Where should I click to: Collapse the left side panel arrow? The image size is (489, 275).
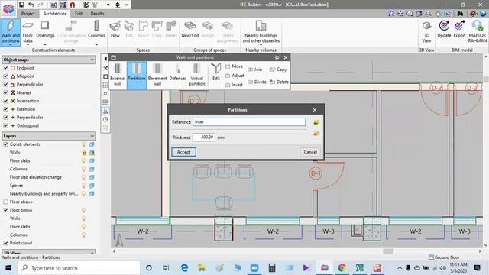[105, 58]
